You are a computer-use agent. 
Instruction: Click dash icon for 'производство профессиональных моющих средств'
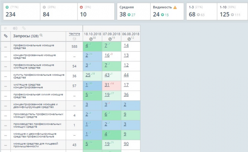pos(6,126)
